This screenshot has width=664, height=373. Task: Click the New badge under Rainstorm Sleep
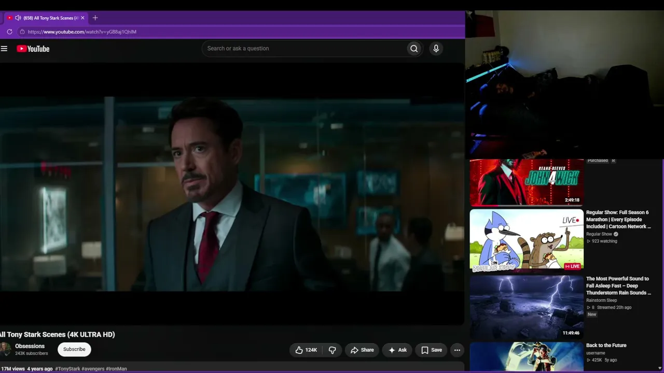[592, 314]
